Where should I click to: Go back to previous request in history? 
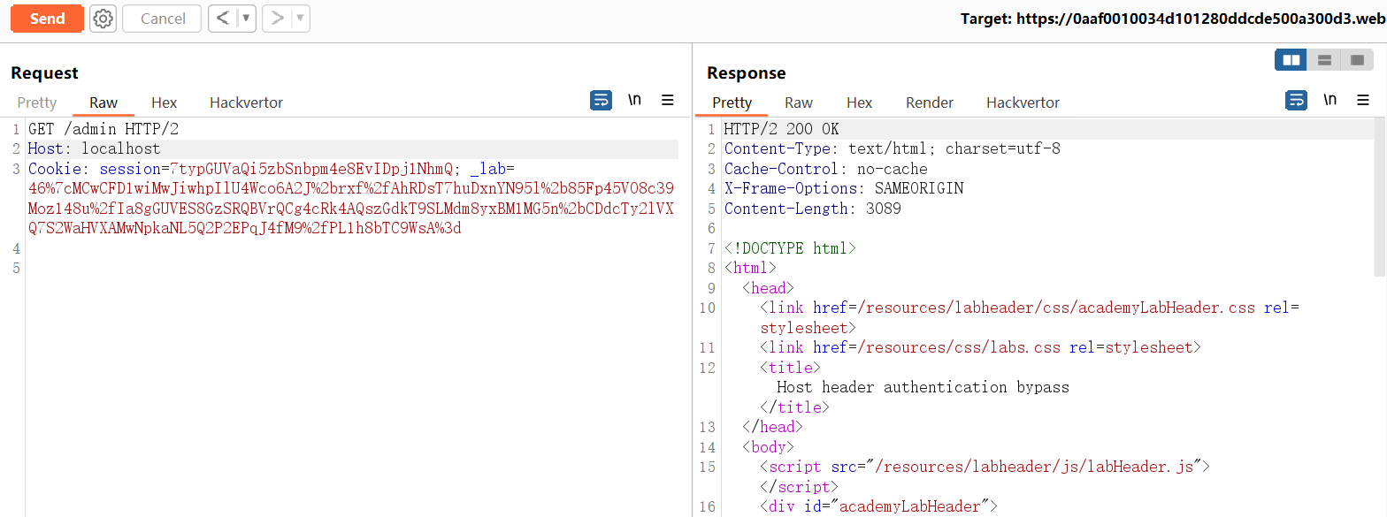223,19
